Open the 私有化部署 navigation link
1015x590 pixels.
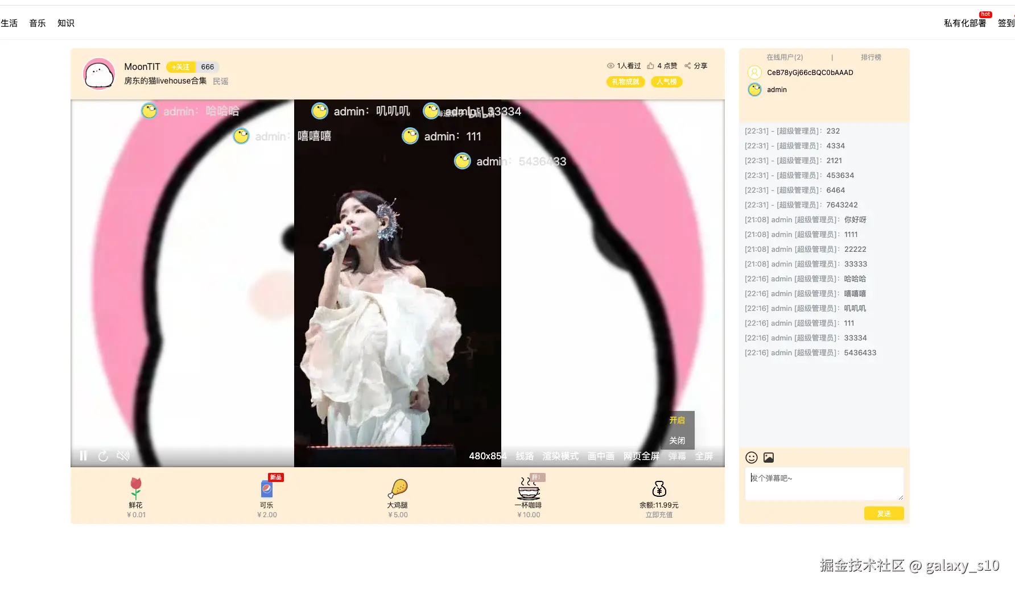pyautogui.click(x=965, y=23)
